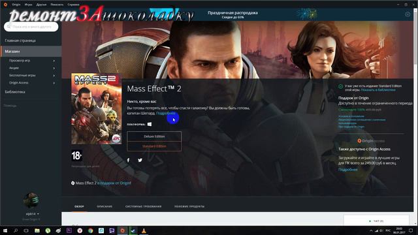Switch to the Обзор tab
The image size is (418, 235).
tap(79, 206)
